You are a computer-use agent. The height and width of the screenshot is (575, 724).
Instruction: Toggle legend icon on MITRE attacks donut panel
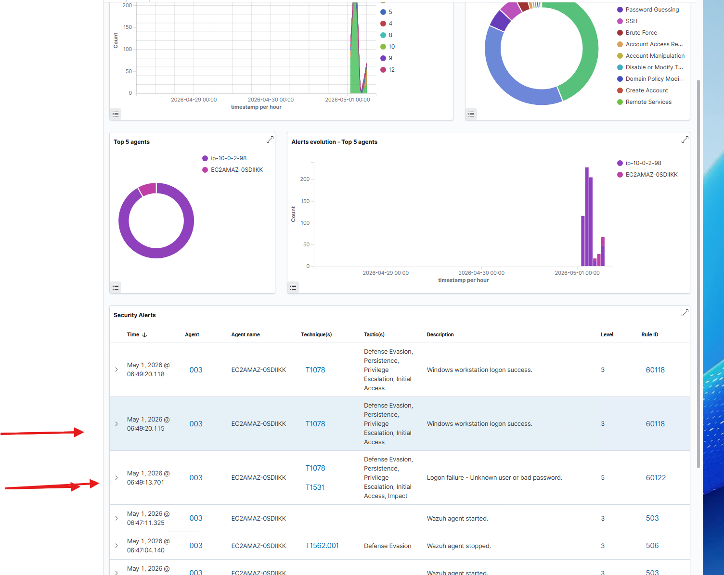click(471, 114)
